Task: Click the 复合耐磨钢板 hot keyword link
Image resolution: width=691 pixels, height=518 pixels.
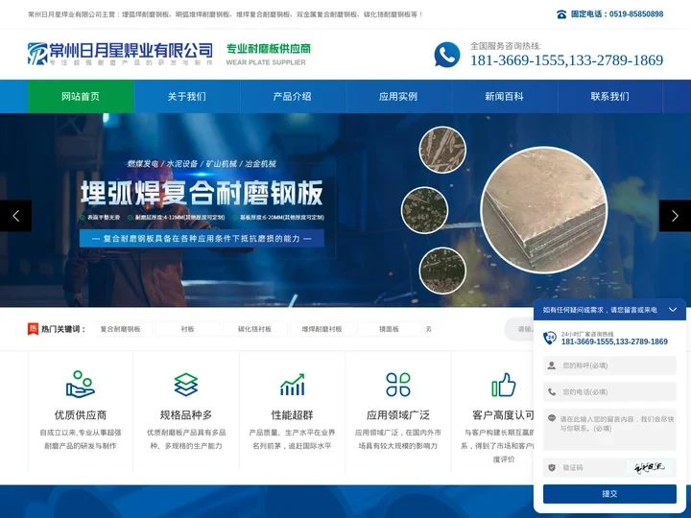Action: tap(120, 329)
